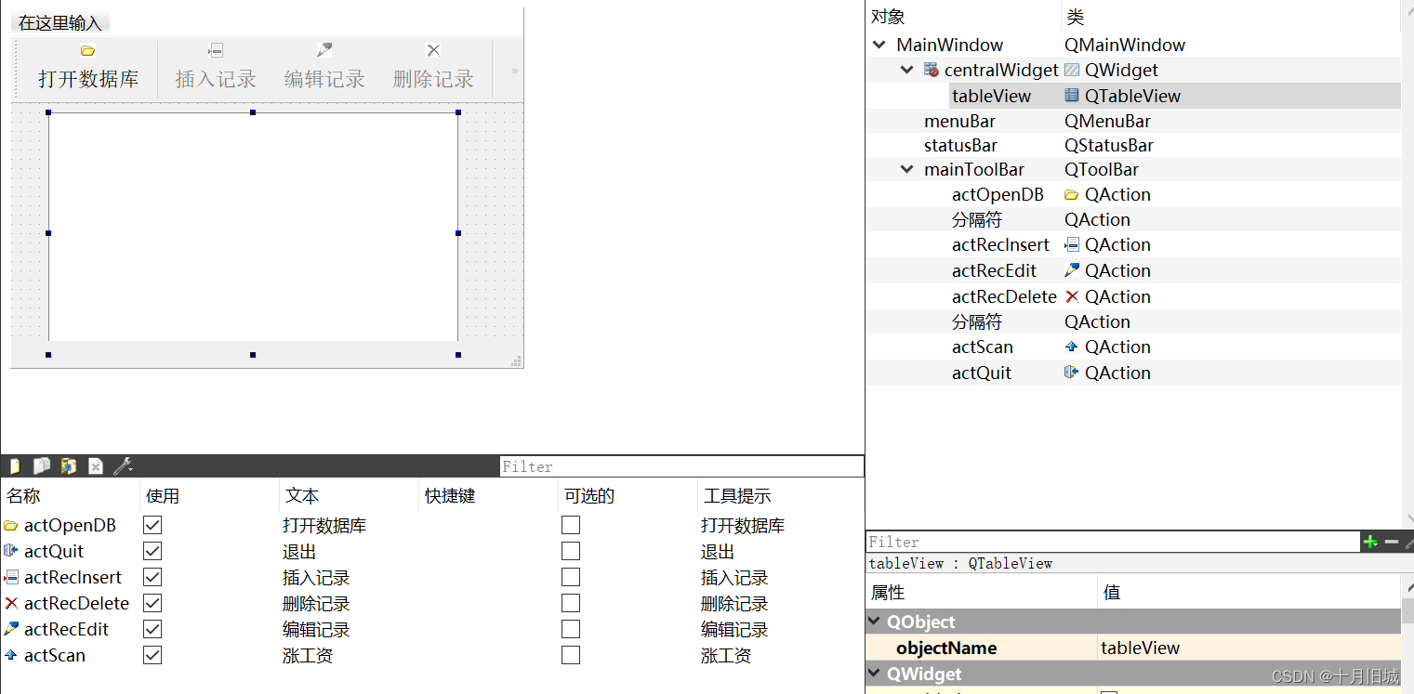Collapse the centralWidget node in object tree

coord(907,70)
